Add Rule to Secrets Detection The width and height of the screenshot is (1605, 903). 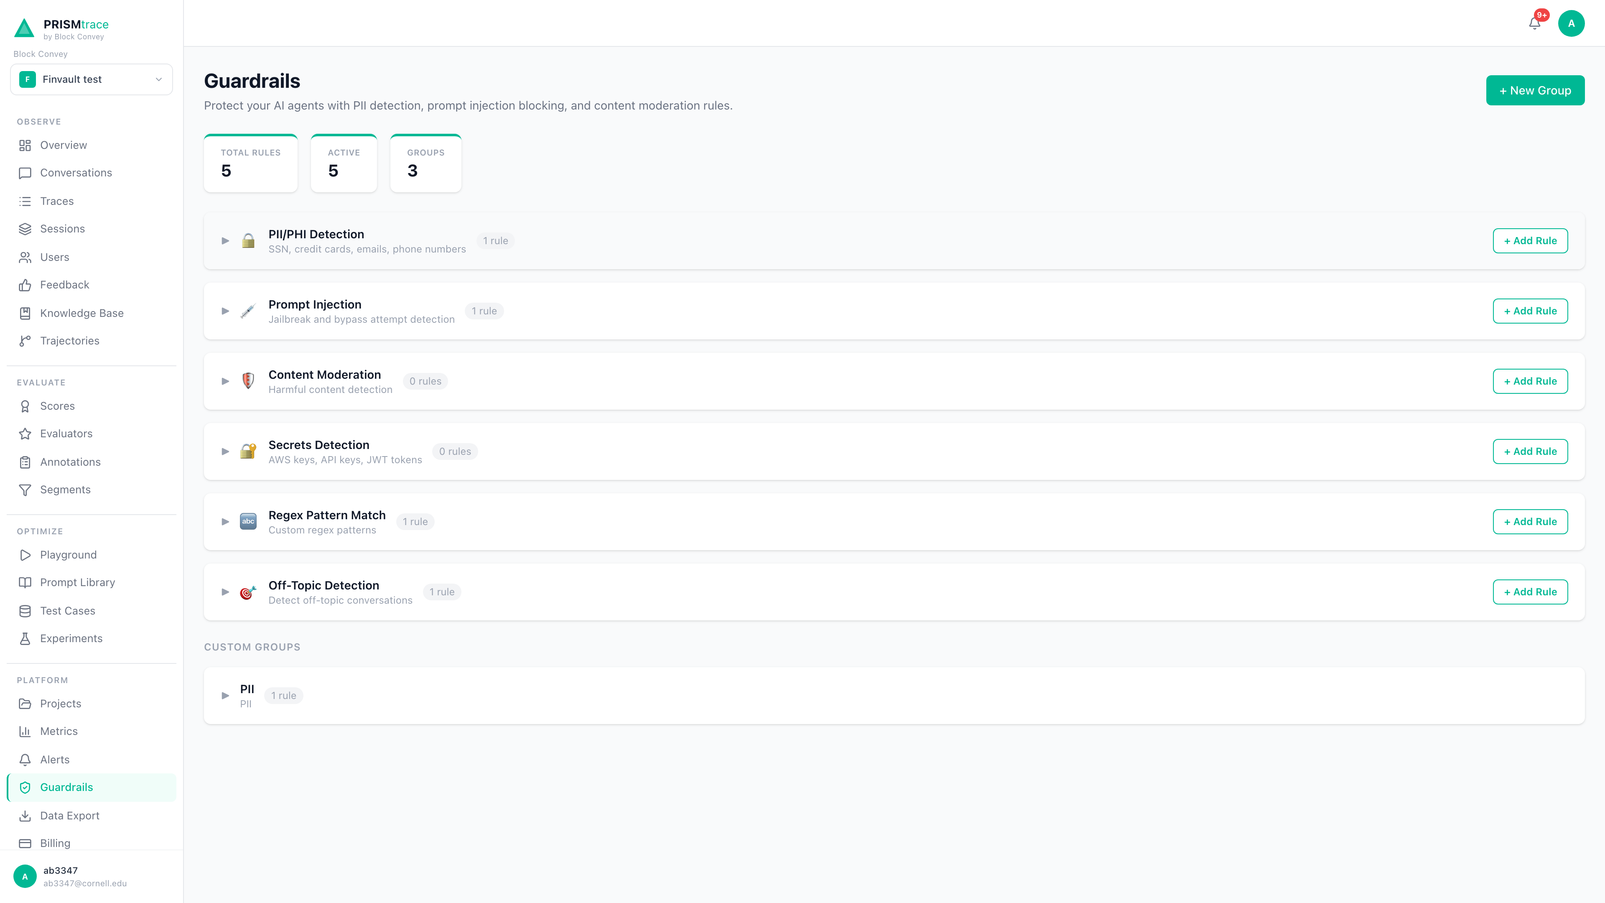pos(1530,452)
